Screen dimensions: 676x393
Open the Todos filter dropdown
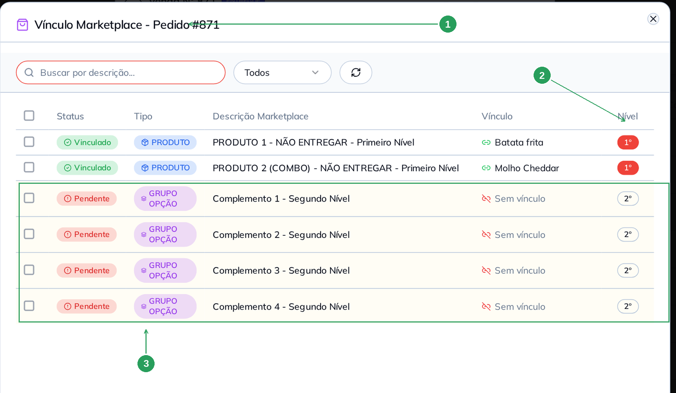tap(282, 72)
